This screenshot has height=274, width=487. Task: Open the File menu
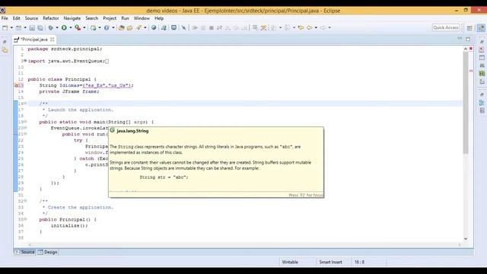[5, 18]
